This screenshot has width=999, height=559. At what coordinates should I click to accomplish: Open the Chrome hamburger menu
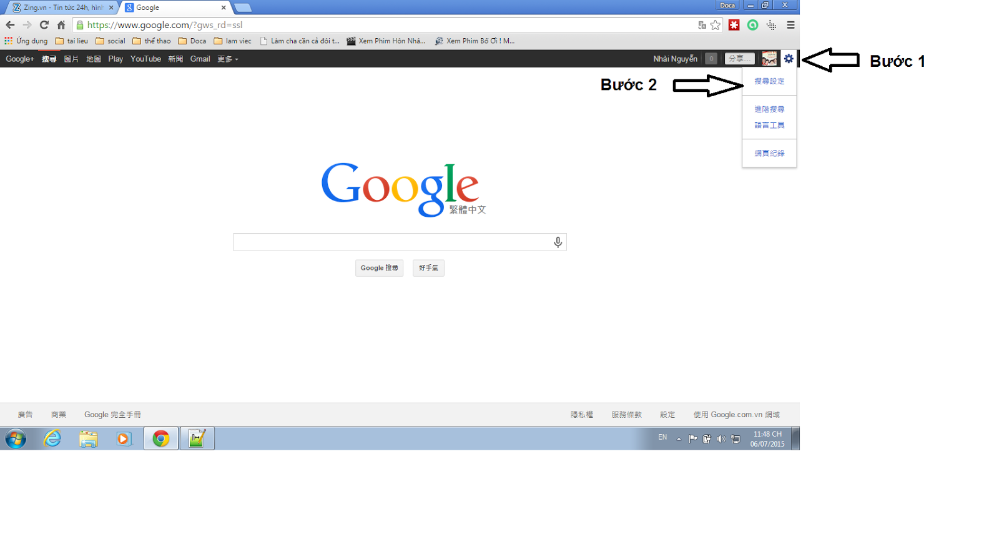pos(790,25)
